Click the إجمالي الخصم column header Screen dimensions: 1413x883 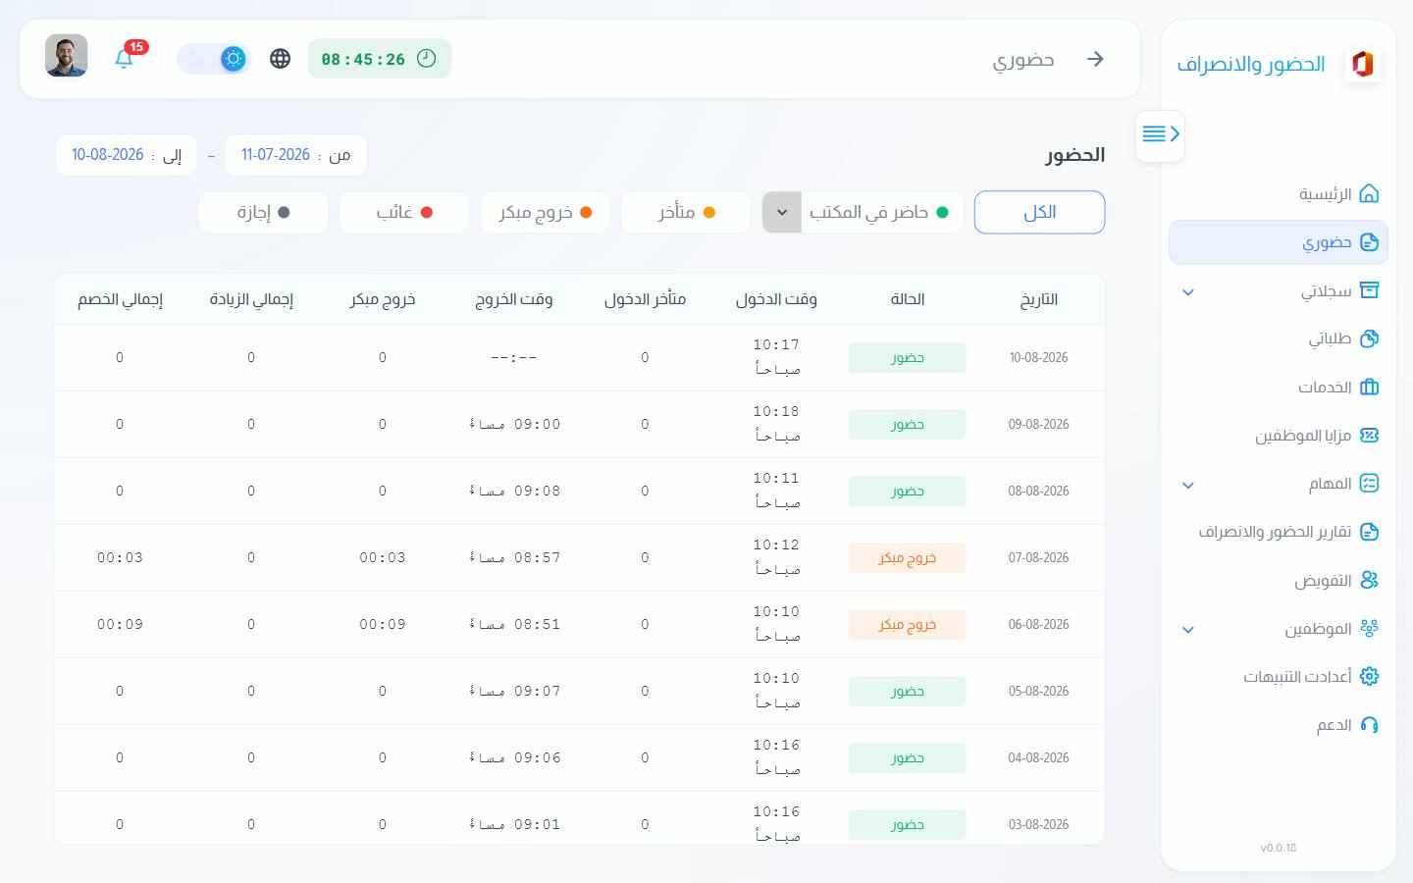pos(120,299)
